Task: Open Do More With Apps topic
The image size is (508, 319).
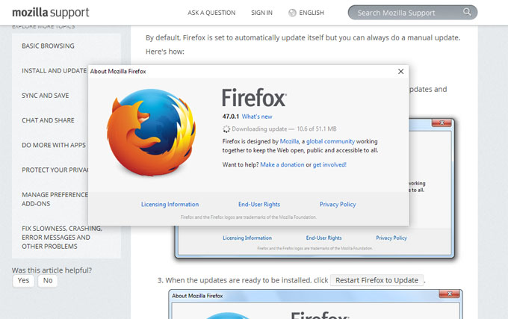Action: (x=54, y=145)
